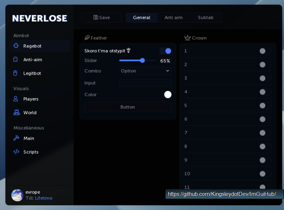Click the Visuals category label

point(21,89)
